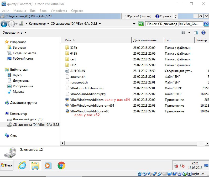This screenshot has width=209, height=177.
Task: Click the blue Help question mark icon
Action: click(203, 32)
